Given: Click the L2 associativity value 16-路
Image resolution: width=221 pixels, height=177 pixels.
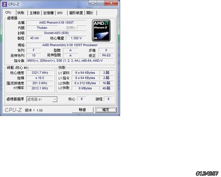Looking at the screenshot, I should pyautogui.click(x=107, y=83).
